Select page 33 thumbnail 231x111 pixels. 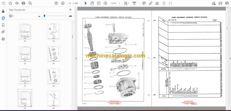25,31
